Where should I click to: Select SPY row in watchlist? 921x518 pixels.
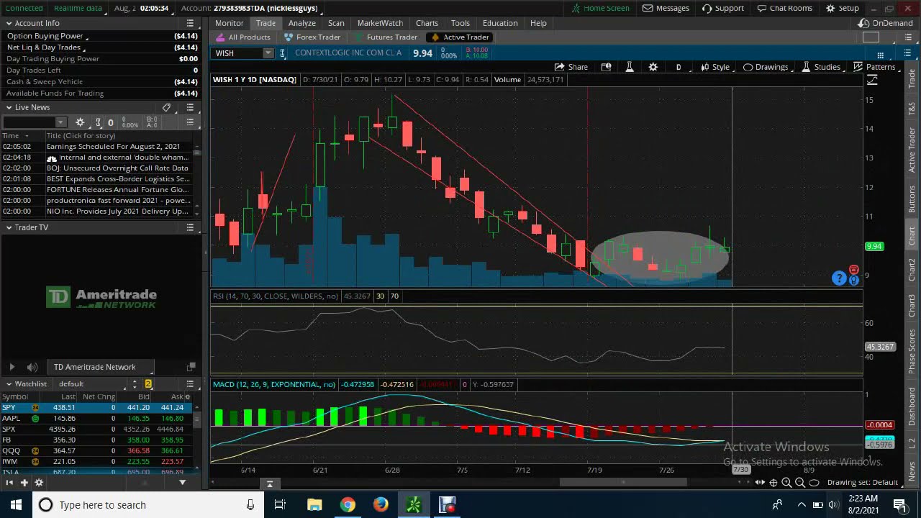coord(97,408)
